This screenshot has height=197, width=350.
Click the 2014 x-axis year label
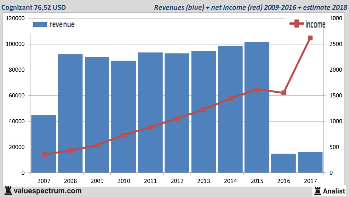[231, 181]
